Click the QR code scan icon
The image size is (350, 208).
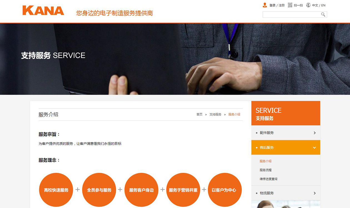290,5
